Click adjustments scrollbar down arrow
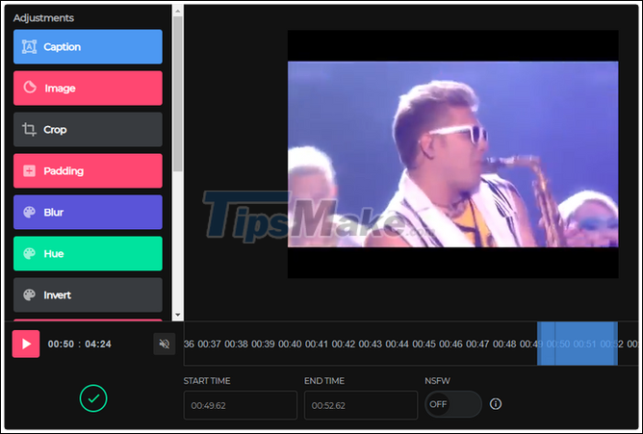This screenshot has width=643, height=434. (177, 315)
